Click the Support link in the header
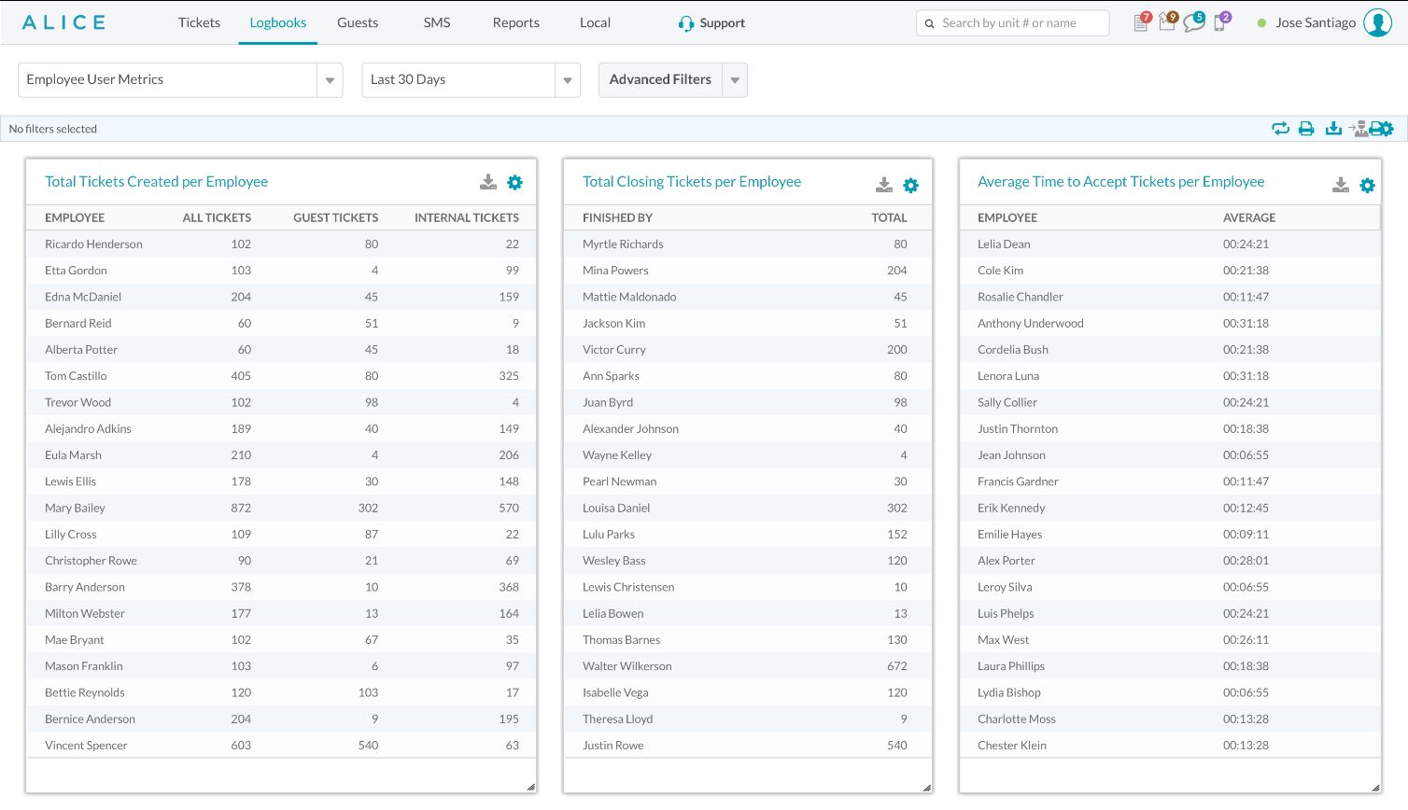Screen dimensions: 1408x810 pyautogui.click(x=711, y=23)
